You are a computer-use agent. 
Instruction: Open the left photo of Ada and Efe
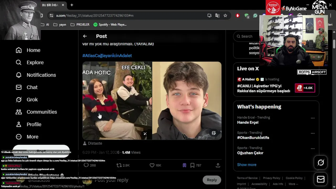(x=117, y=101)
